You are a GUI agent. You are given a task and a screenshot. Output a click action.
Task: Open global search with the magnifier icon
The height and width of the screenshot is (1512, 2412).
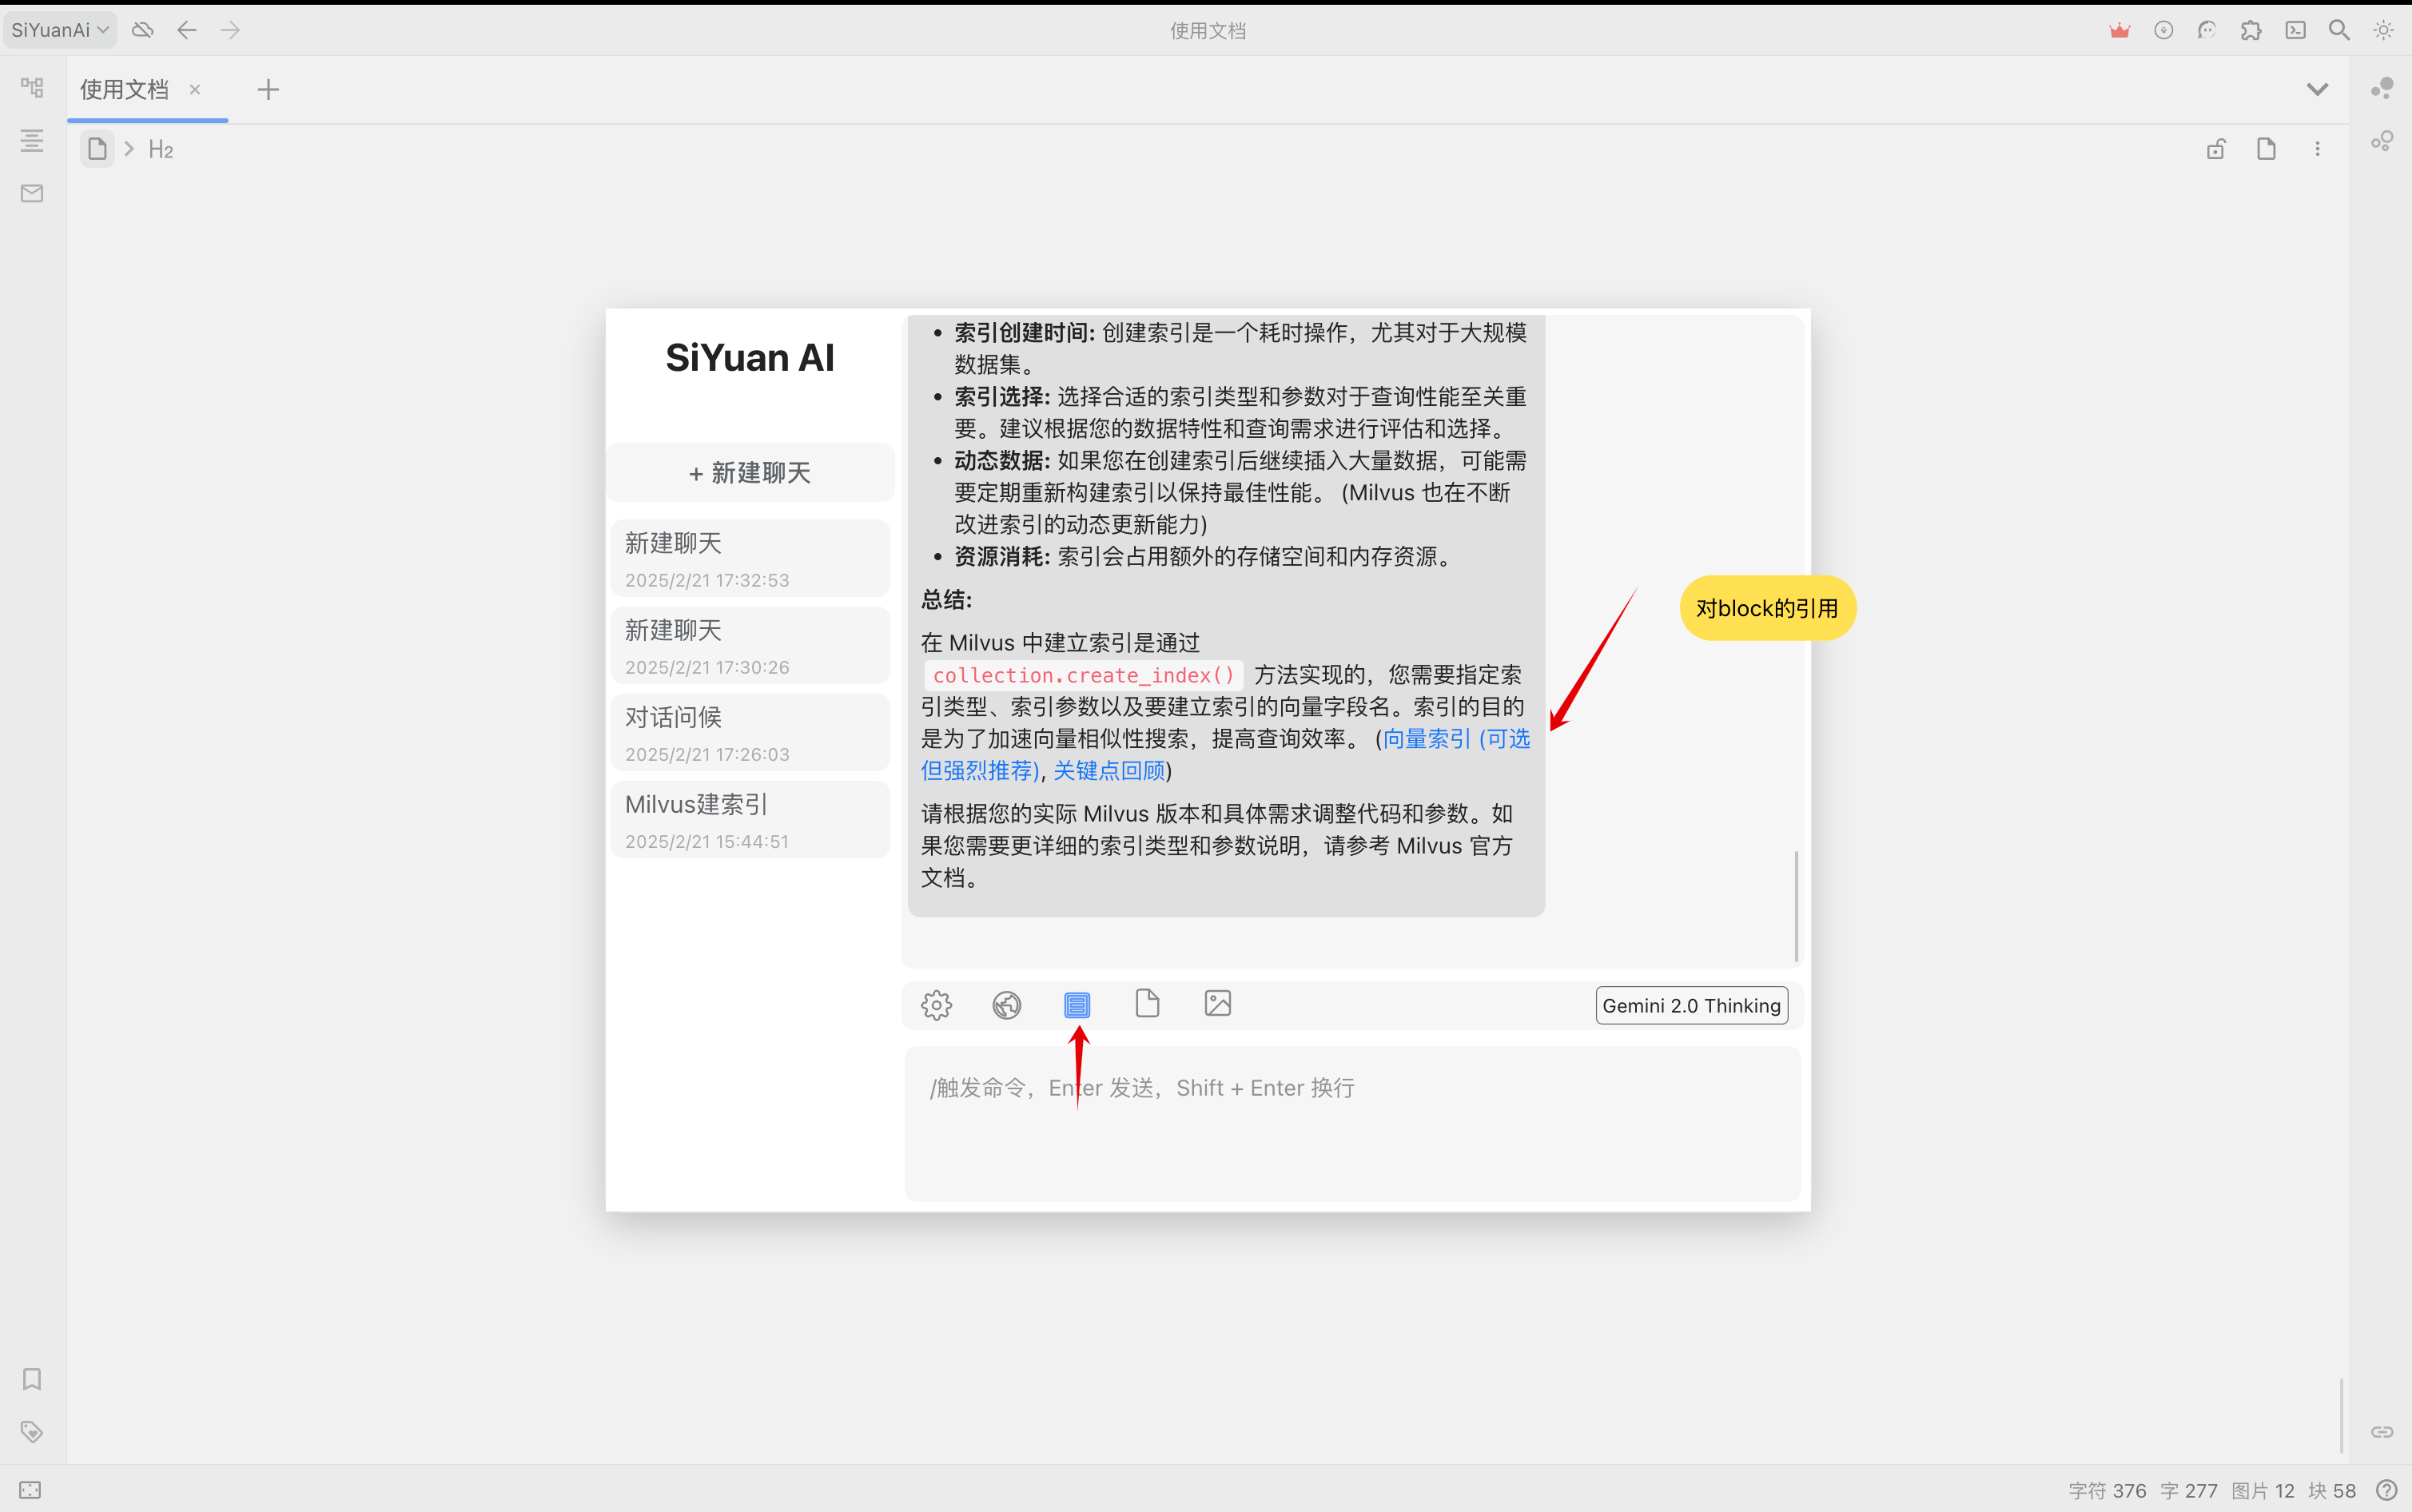tap(2339, 29)
